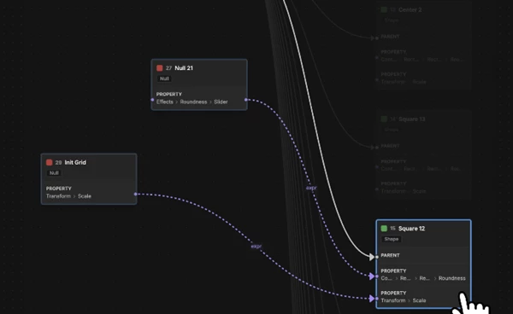Click the purple Roundness input arrow on Square 12
The height and width of the screenshot is (314, 513).
(372, 276)
